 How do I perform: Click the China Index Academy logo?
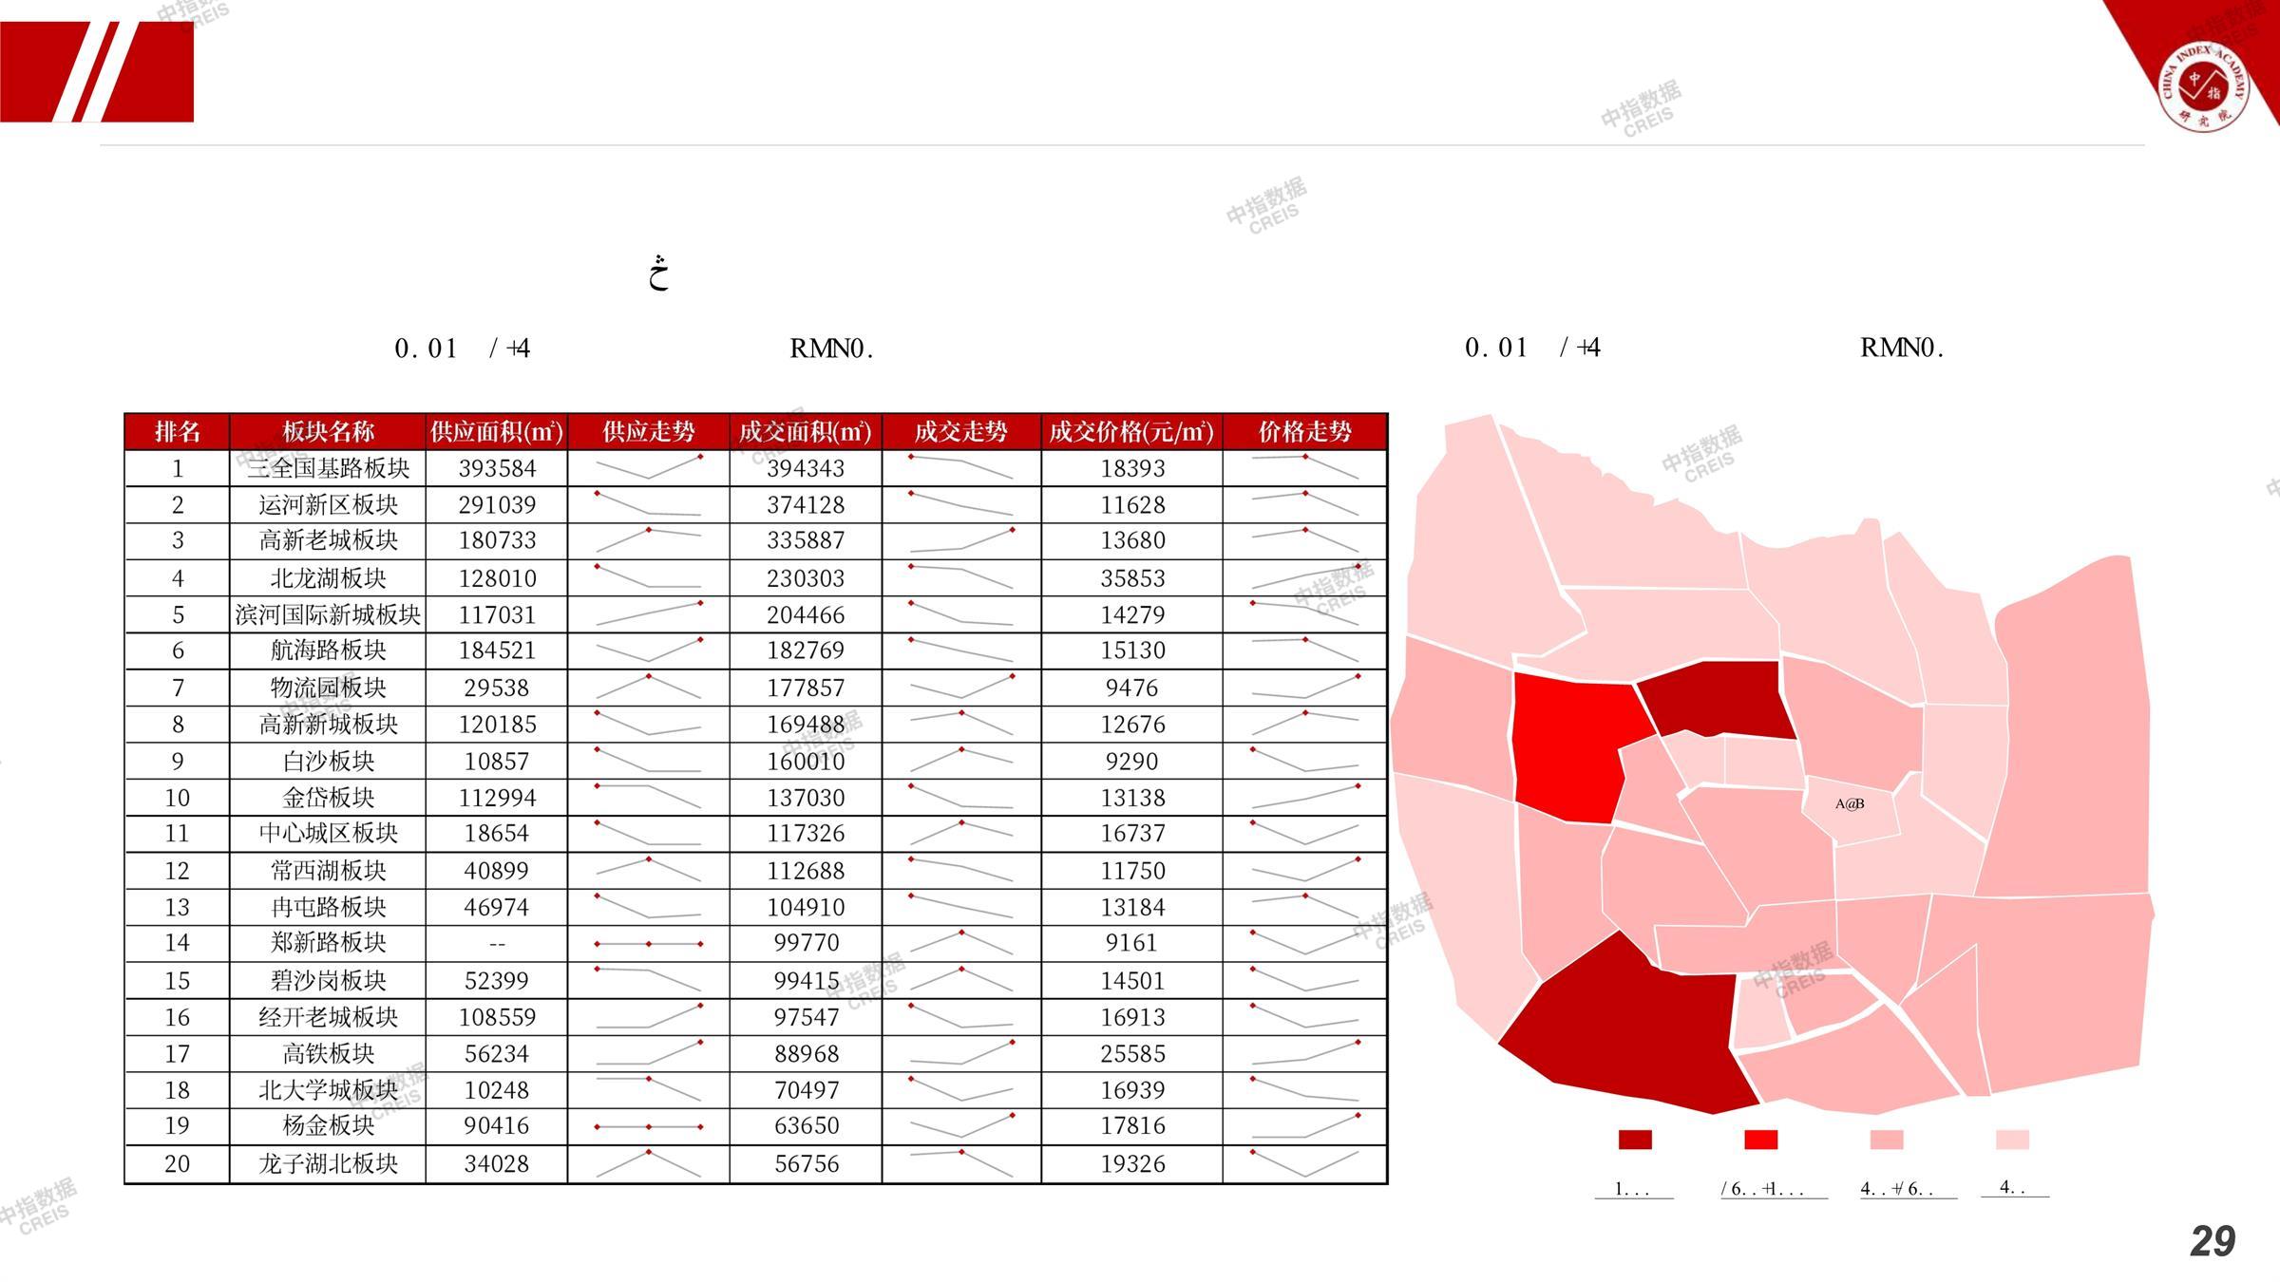[2203, 85]
